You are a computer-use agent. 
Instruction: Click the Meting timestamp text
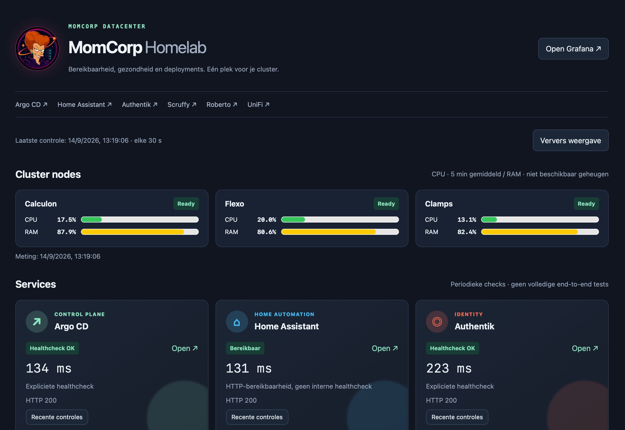tap(58, 256)
